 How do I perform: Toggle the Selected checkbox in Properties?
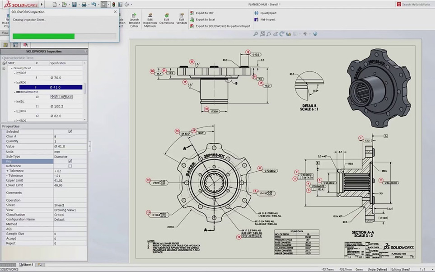[x=70, y=131]
